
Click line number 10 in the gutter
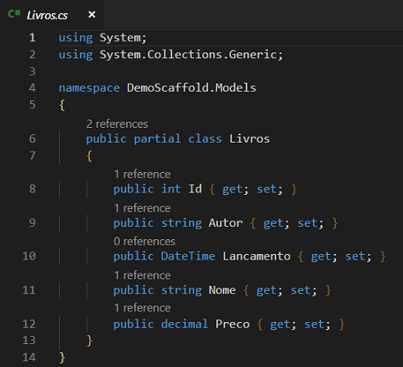tap(29, 256)
